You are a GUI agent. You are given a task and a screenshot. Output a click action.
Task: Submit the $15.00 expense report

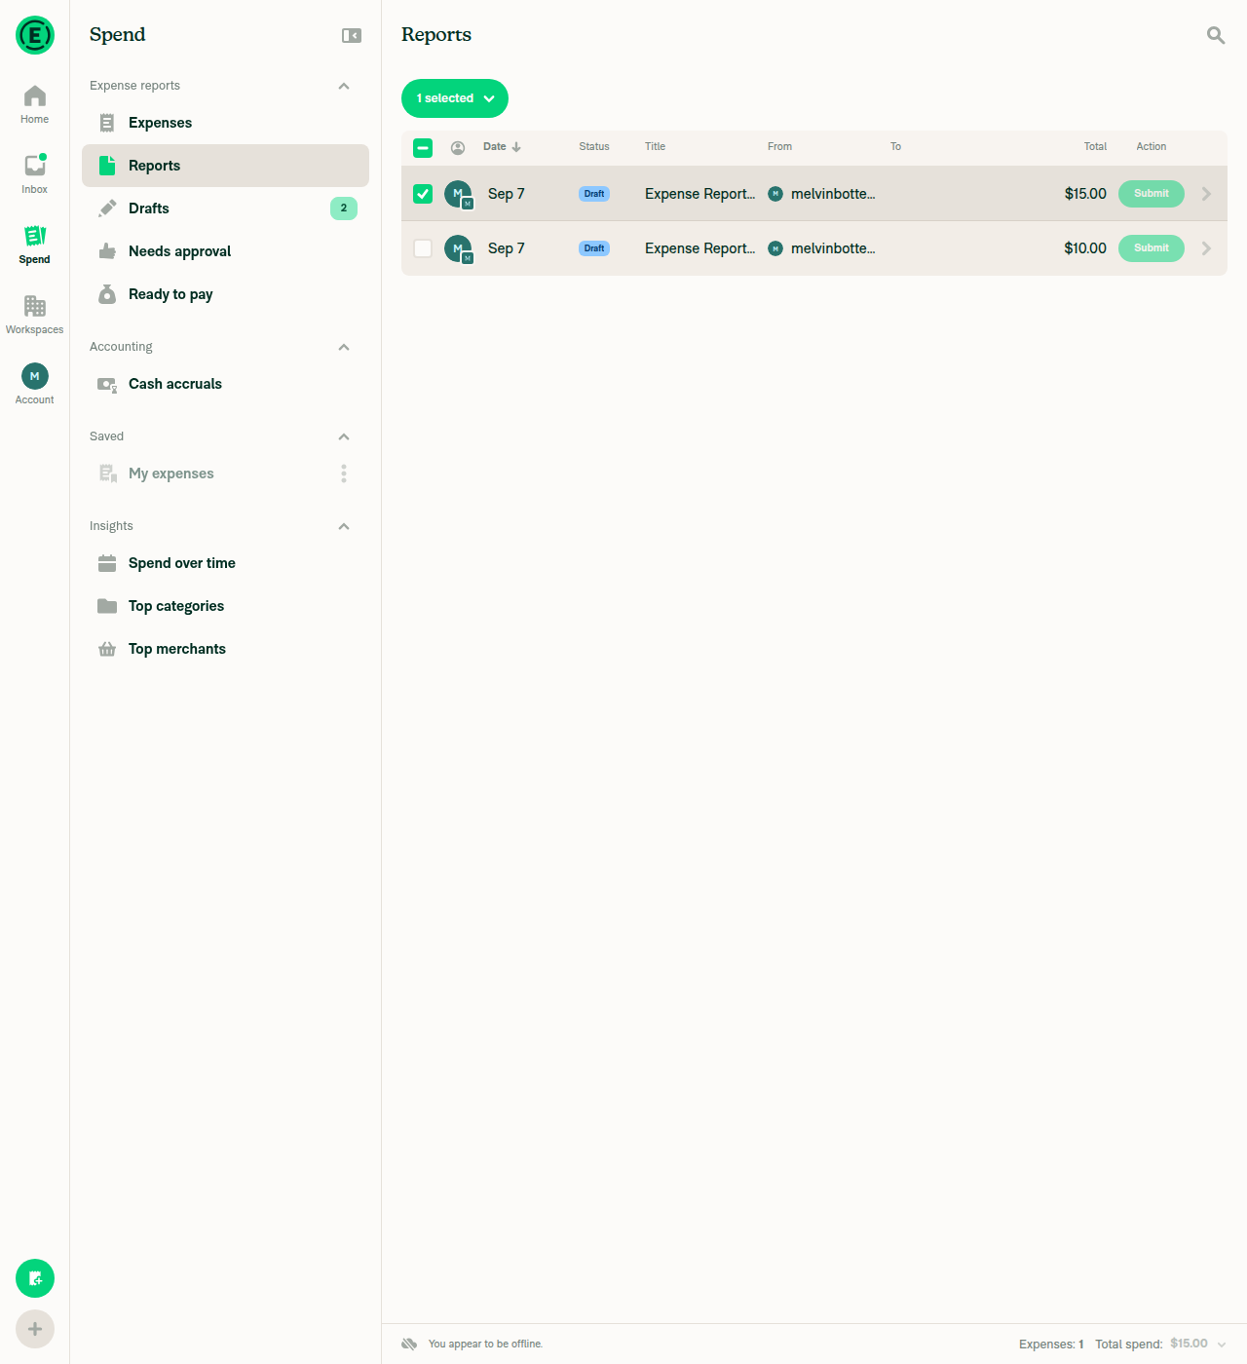[x=1152, y=194]
